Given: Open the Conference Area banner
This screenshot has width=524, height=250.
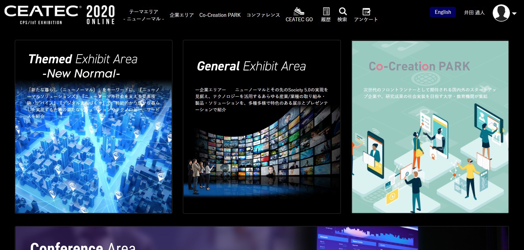Looking at the screenshot, I should [262, 238].
